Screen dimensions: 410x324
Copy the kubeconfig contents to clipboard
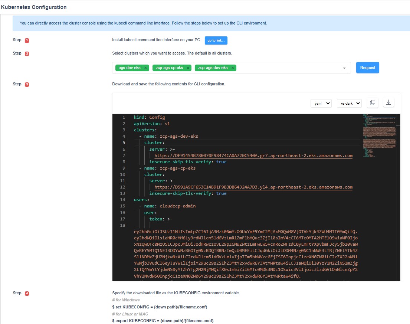coord(373,103)
